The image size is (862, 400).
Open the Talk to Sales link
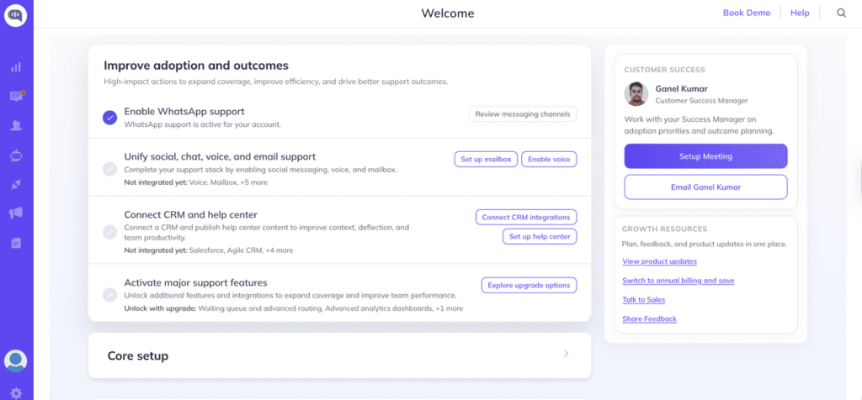tap(644, 300)
